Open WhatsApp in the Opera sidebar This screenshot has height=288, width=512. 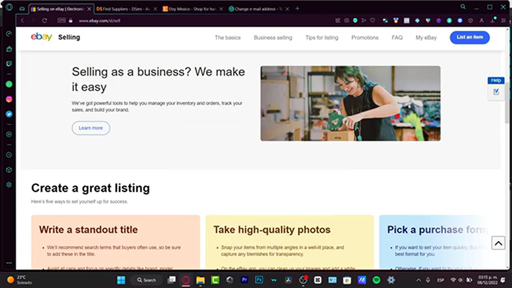coord(9,84)
